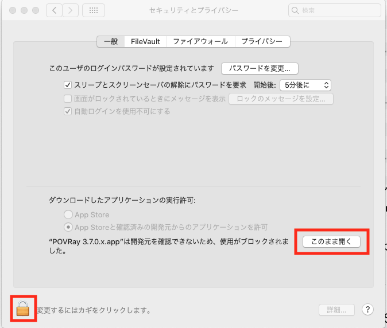
Task: Go forward with the right arrow
Action: (x=70, y=10)
